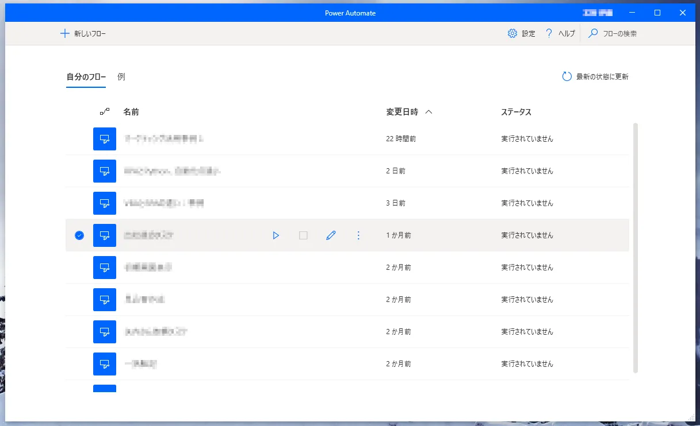Select the flow name in 3 日前 row
Image resolution: width=700 pixels, height=426 pixels.
tap(164, 203)
